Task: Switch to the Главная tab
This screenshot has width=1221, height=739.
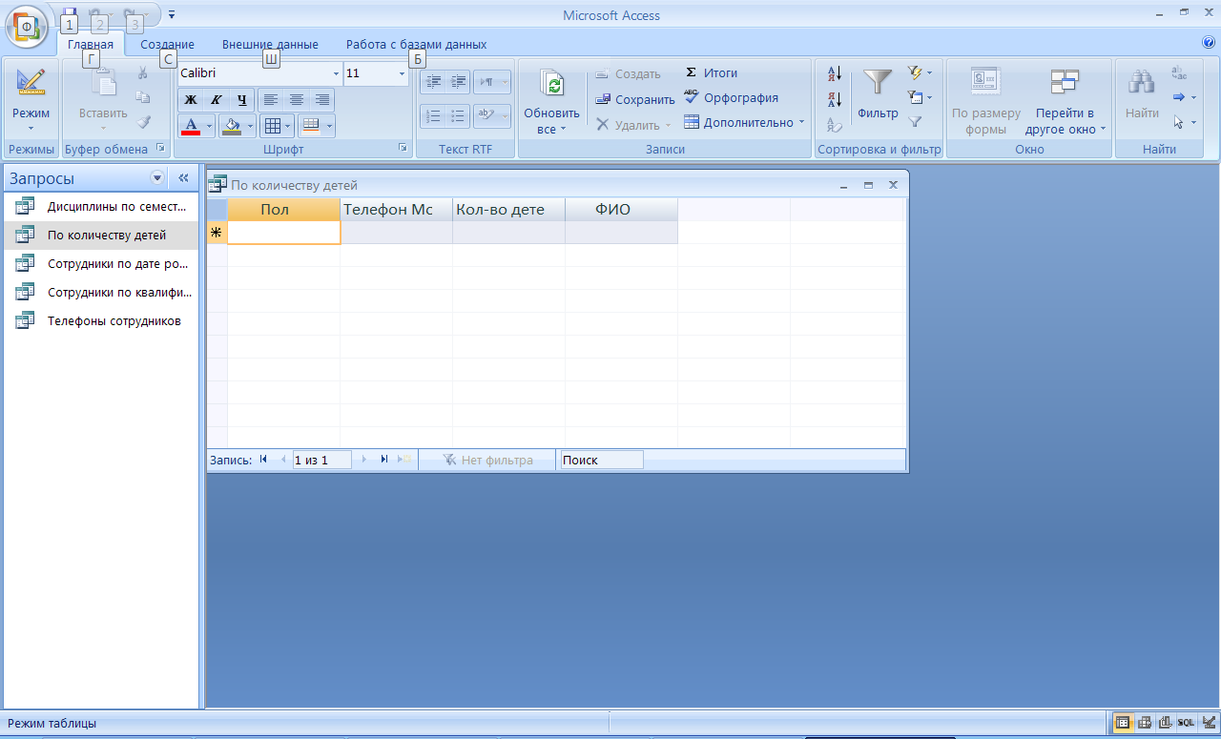Action: pyautogui.click(x=91, y=44)
